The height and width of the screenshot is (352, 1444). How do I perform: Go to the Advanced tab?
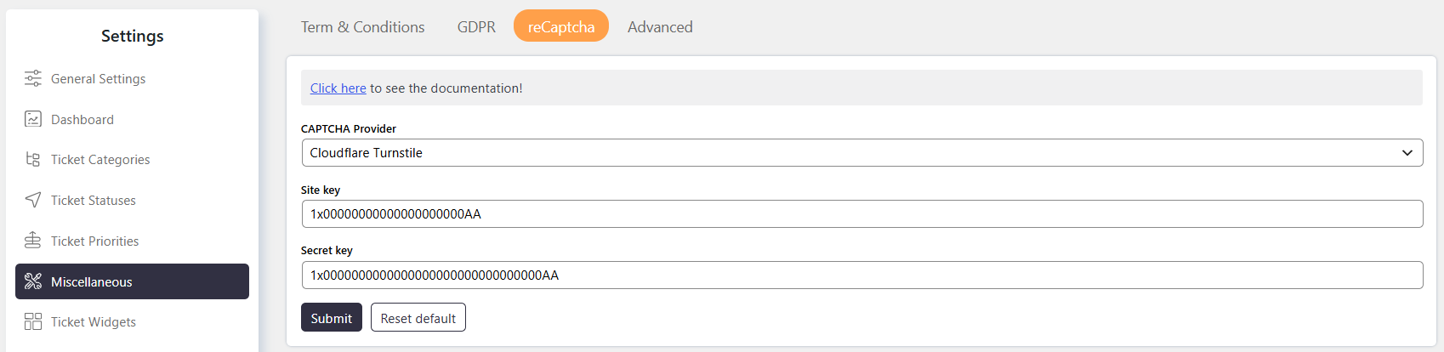click(x=660, y=26)
